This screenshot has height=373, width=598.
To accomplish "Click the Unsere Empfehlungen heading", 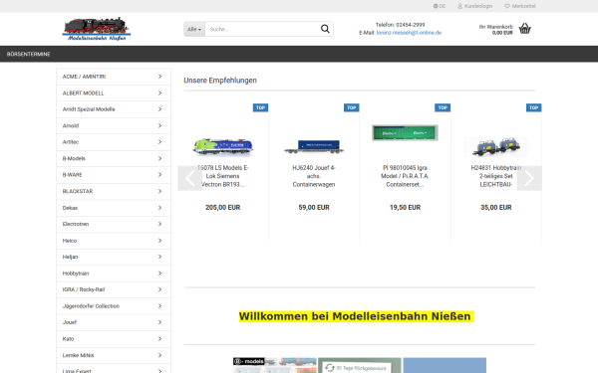I will click(x=220, y=81).
